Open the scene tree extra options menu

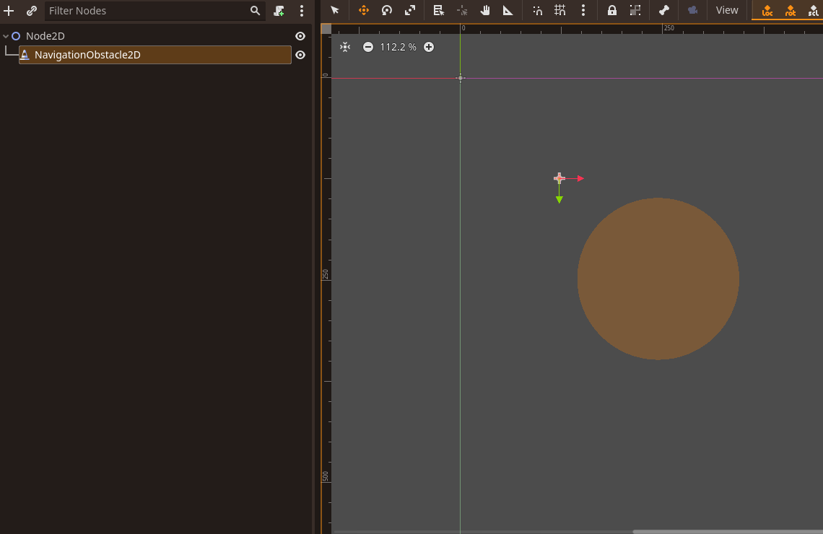click(x=301, y=10)
